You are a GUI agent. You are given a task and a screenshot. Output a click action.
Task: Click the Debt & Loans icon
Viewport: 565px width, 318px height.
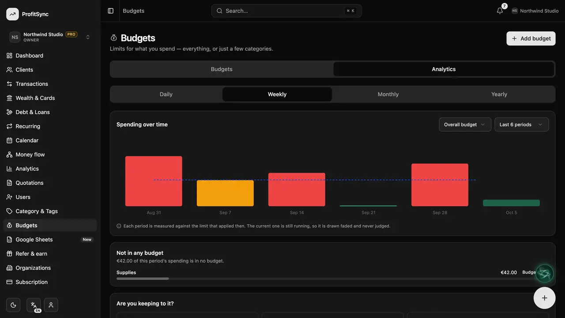(x=9, y=112)
